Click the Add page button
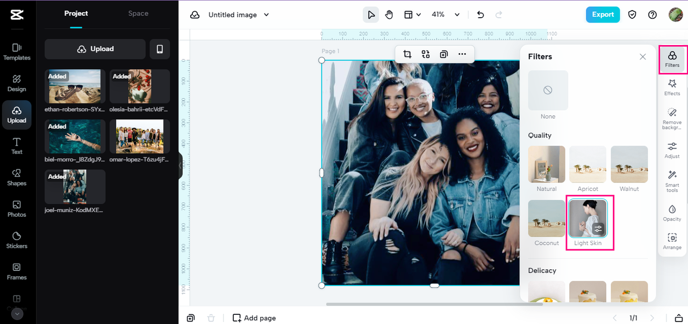 pyautogui.click(x=254, y=318)
